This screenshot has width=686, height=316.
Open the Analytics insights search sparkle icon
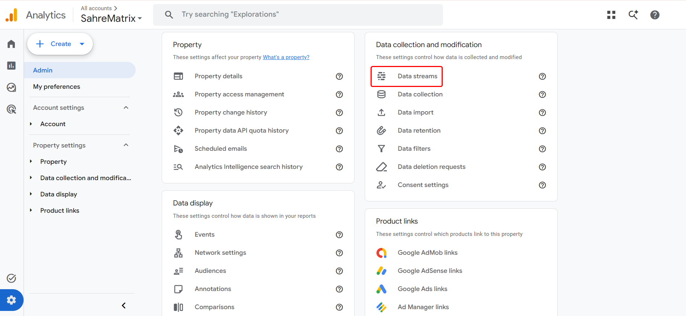pos(633,15)
